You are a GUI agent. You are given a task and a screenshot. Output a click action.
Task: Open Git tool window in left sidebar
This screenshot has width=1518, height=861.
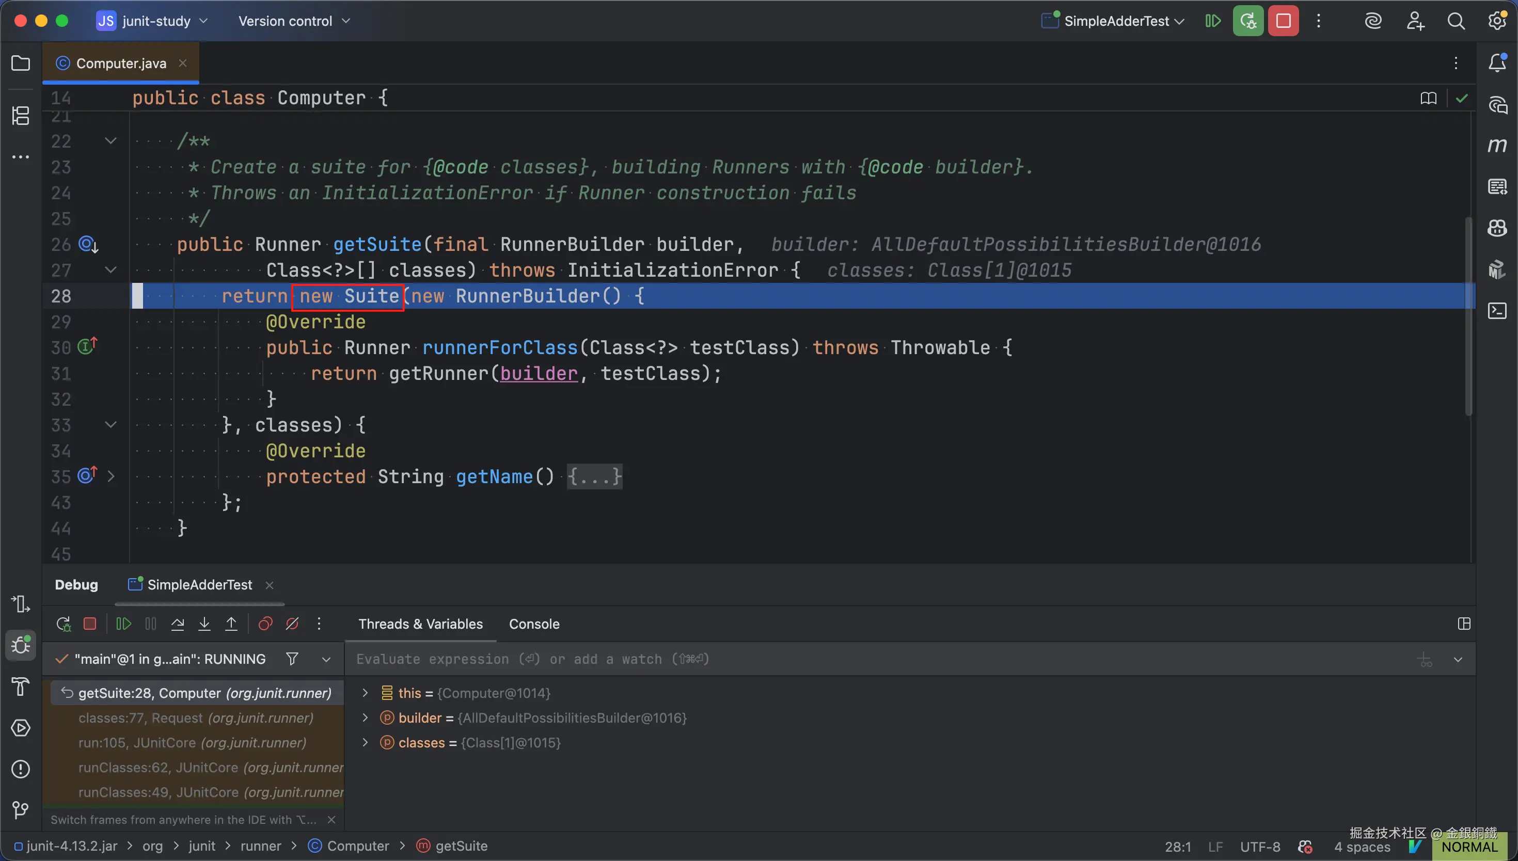pyautogui.click(x=20, y=809)
